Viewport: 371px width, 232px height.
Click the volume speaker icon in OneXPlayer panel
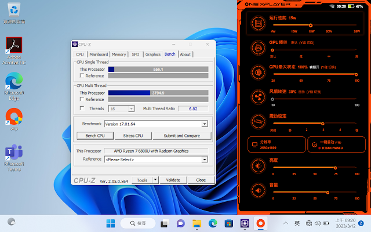pos(258,190)
